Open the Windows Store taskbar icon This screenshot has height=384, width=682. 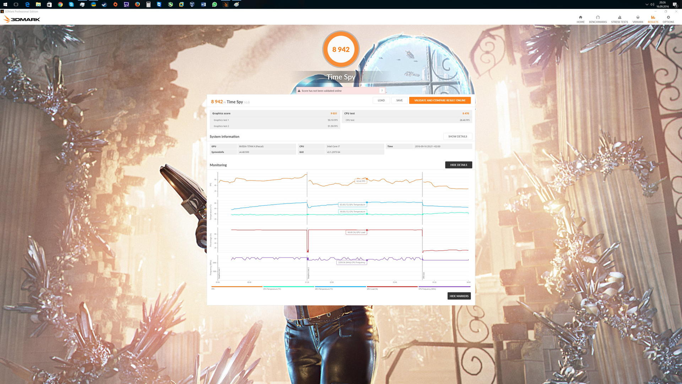(49, 4)
